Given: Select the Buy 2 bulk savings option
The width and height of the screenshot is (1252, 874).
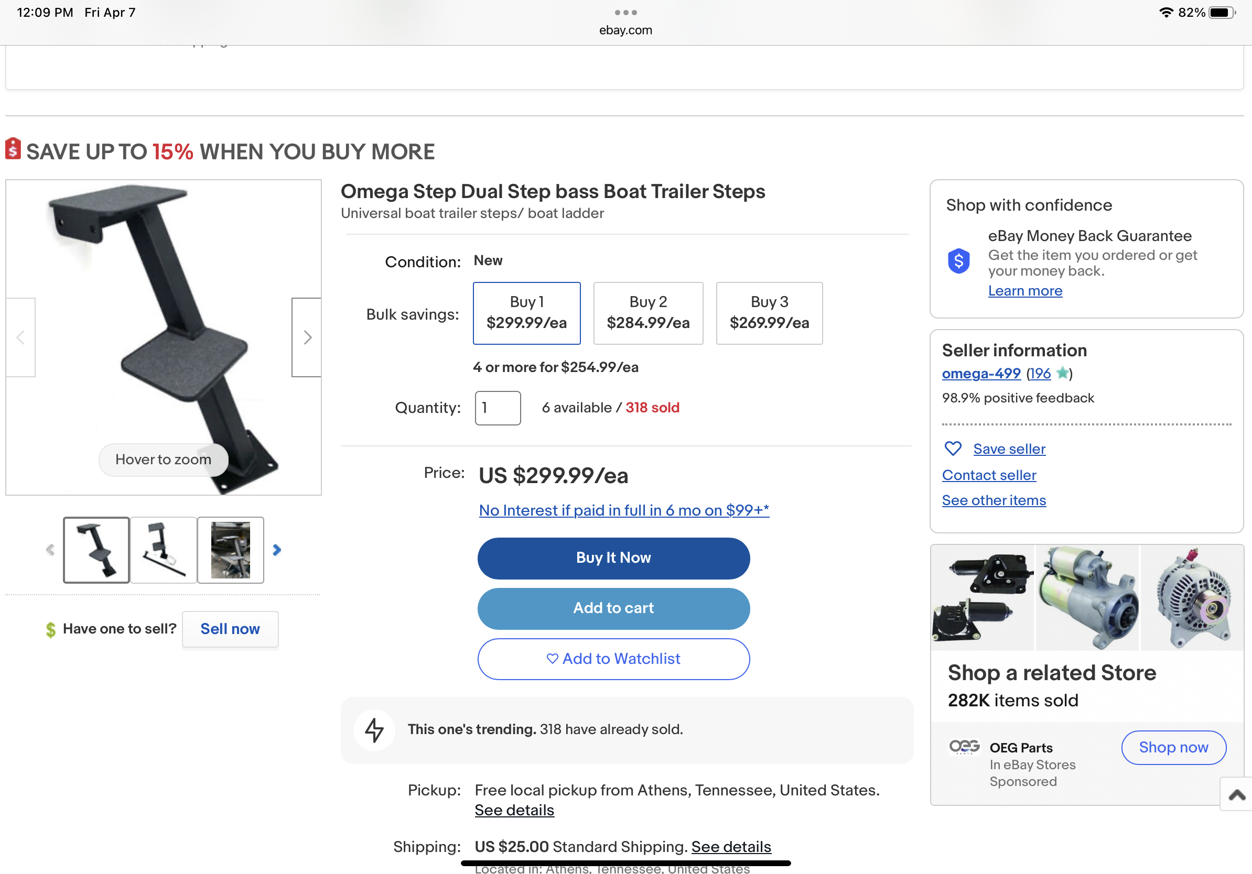Looking at the screenshot, I should click(648, 313).
